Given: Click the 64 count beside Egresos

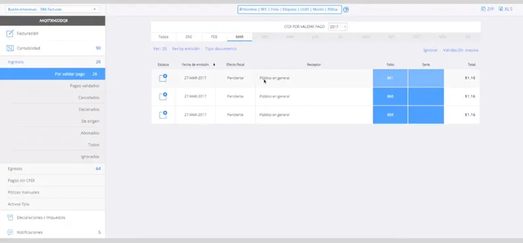Looking at the screenshot, I should 98,169.
